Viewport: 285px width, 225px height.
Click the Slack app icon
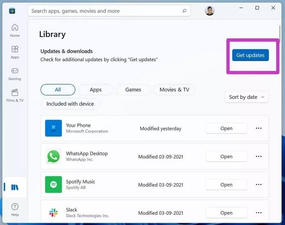coord(53,213)
